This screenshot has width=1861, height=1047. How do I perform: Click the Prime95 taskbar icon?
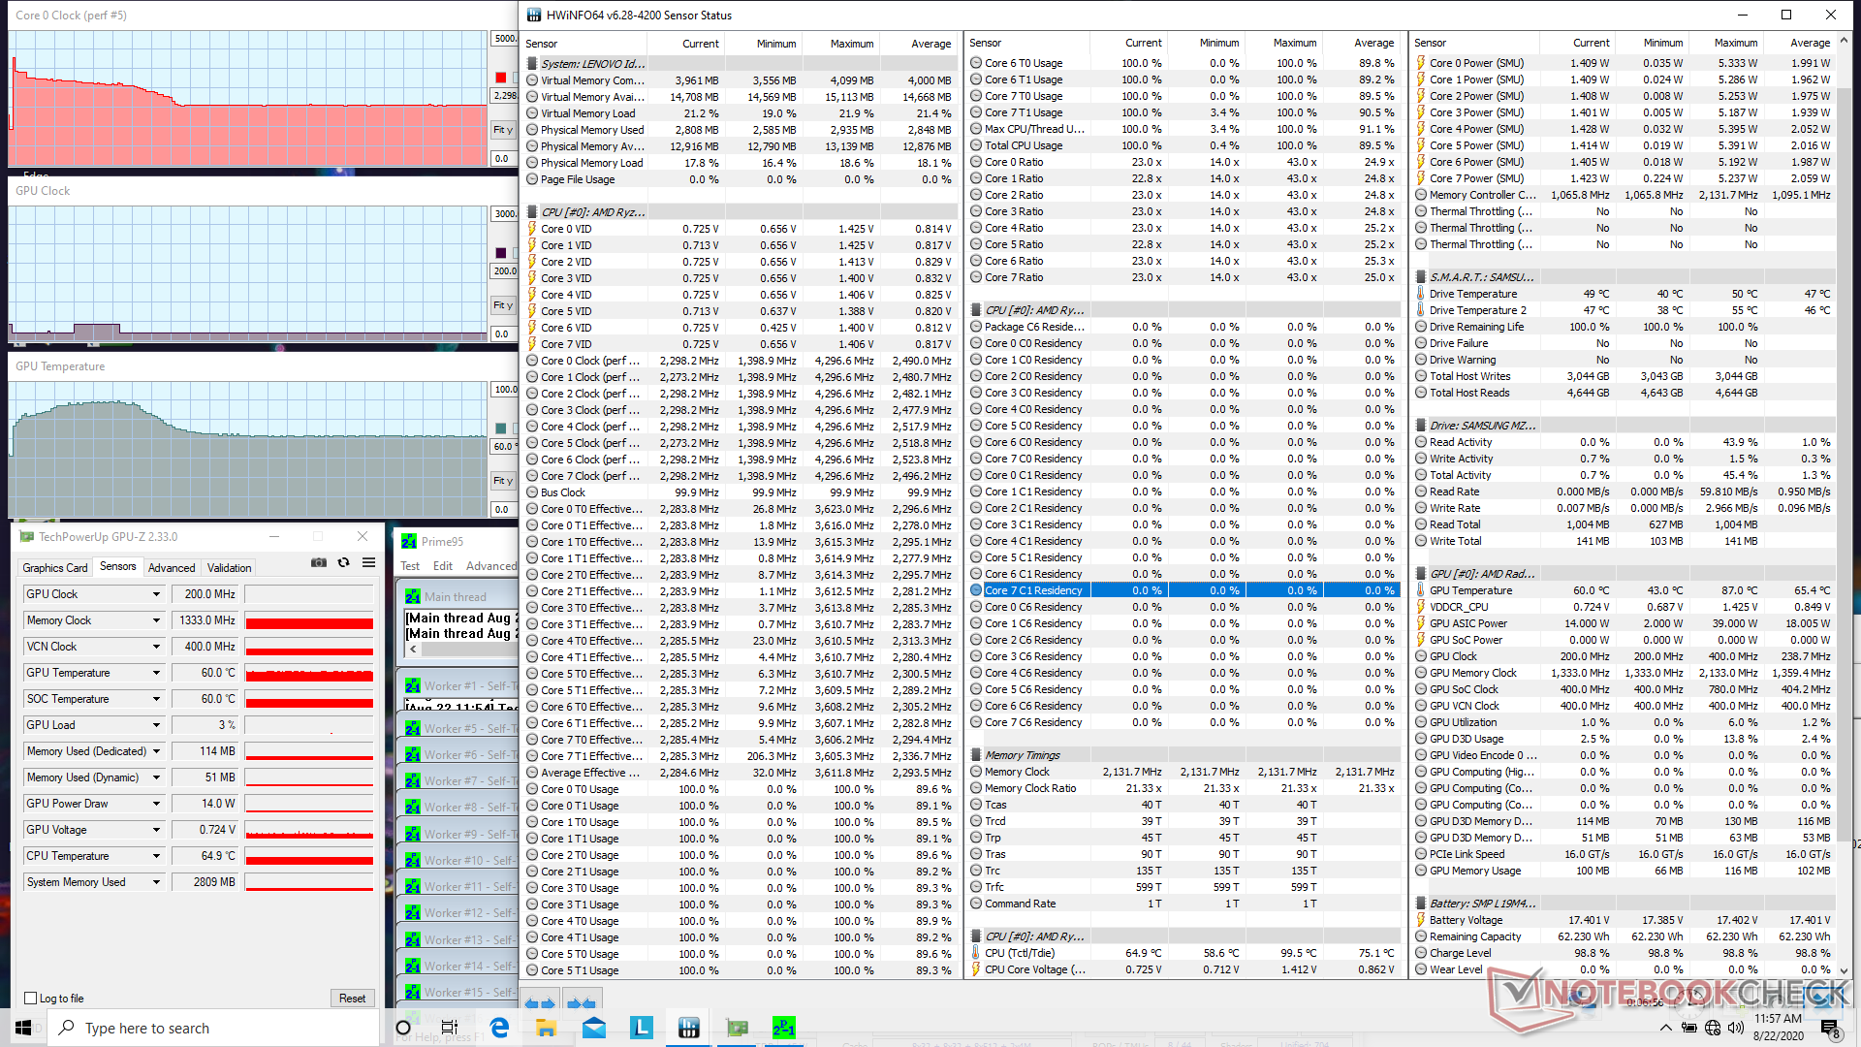click(783, 1028)
